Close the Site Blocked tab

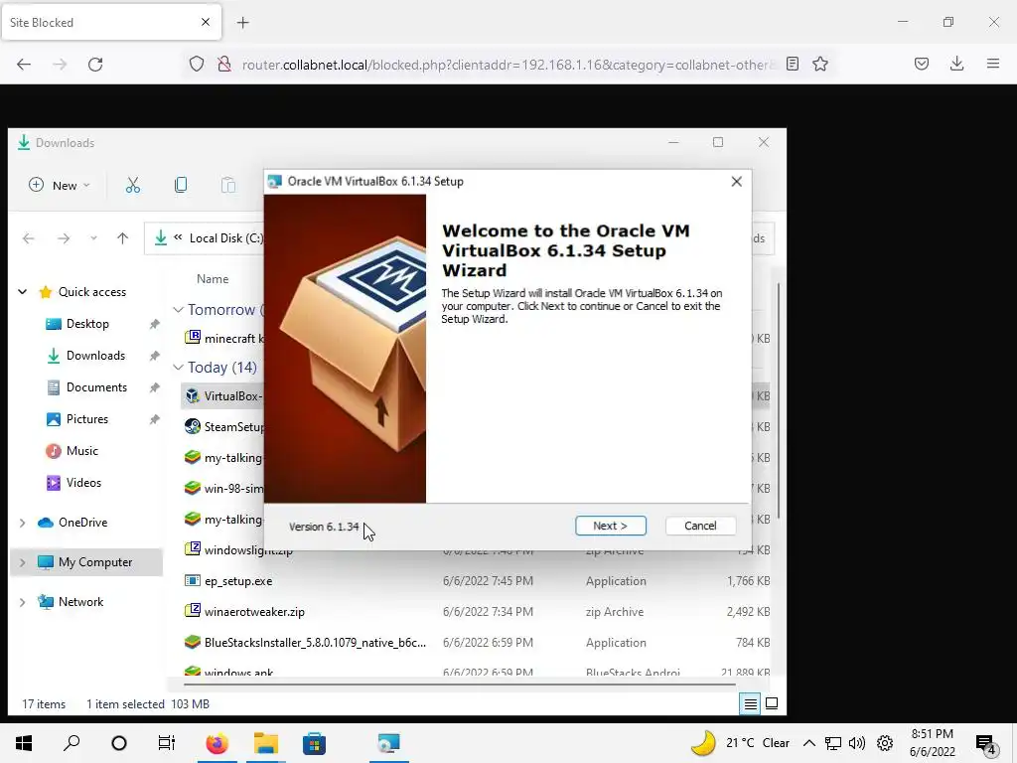pyautogui.click(x=206, y=22)
